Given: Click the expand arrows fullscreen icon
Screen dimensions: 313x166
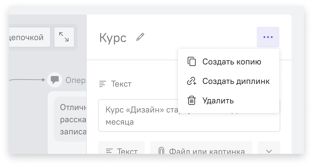Looking at the screenshot, I should tap(64, 37).
